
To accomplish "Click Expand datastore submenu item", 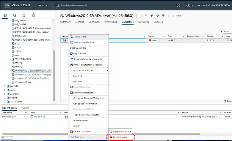I will pos(120,132).
